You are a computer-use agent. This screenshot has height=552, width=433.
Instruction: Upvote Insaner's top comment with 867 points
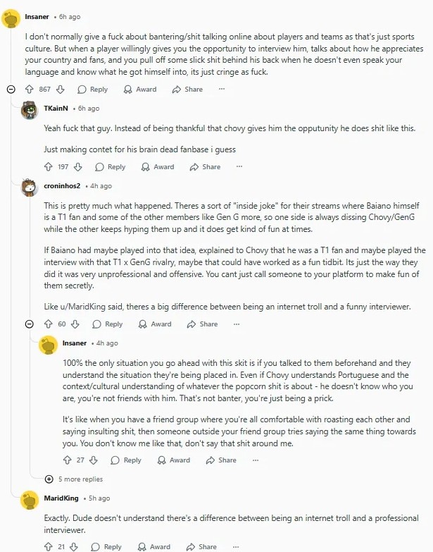(30, 90)
